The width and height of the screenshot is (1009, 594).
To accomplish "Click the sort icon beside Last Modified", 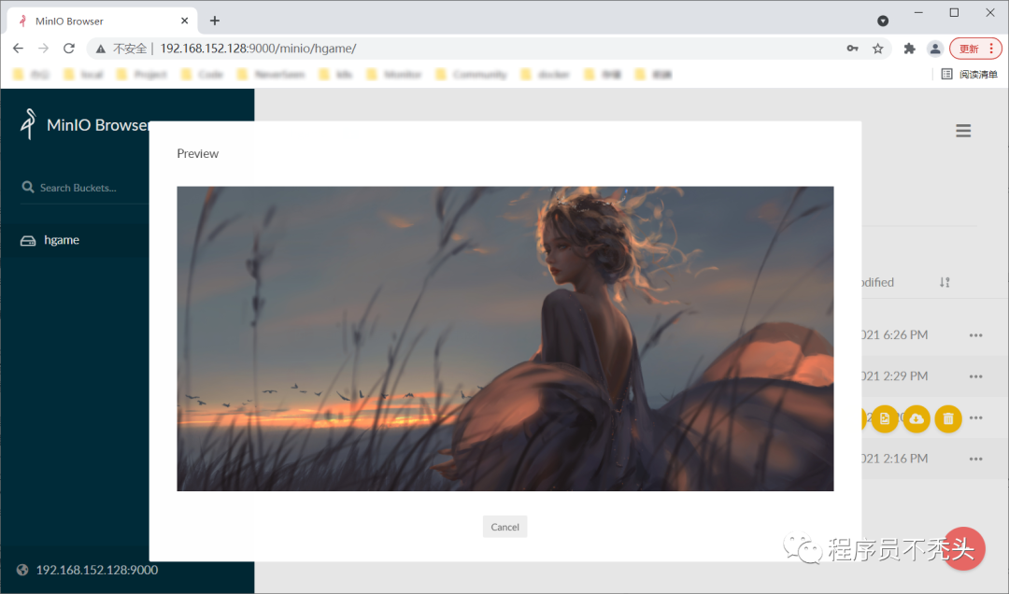I will coord(944,282).
